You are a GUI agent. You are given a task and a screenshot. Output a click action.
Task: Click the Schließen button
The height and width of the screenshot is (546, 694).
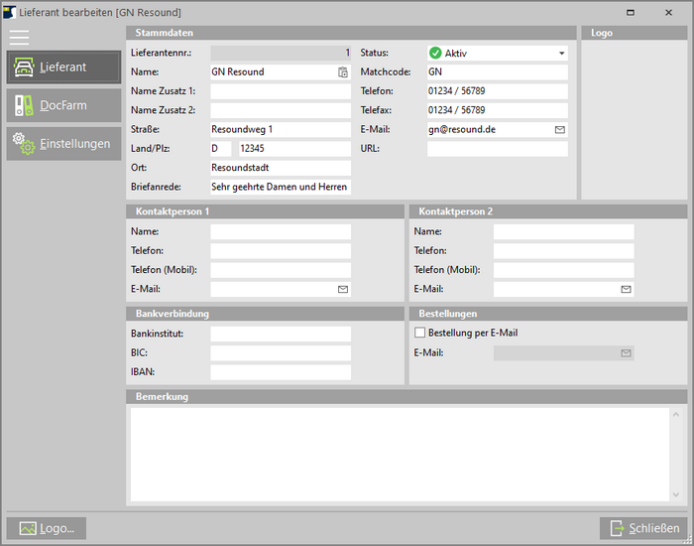click(x=644, y=528)
